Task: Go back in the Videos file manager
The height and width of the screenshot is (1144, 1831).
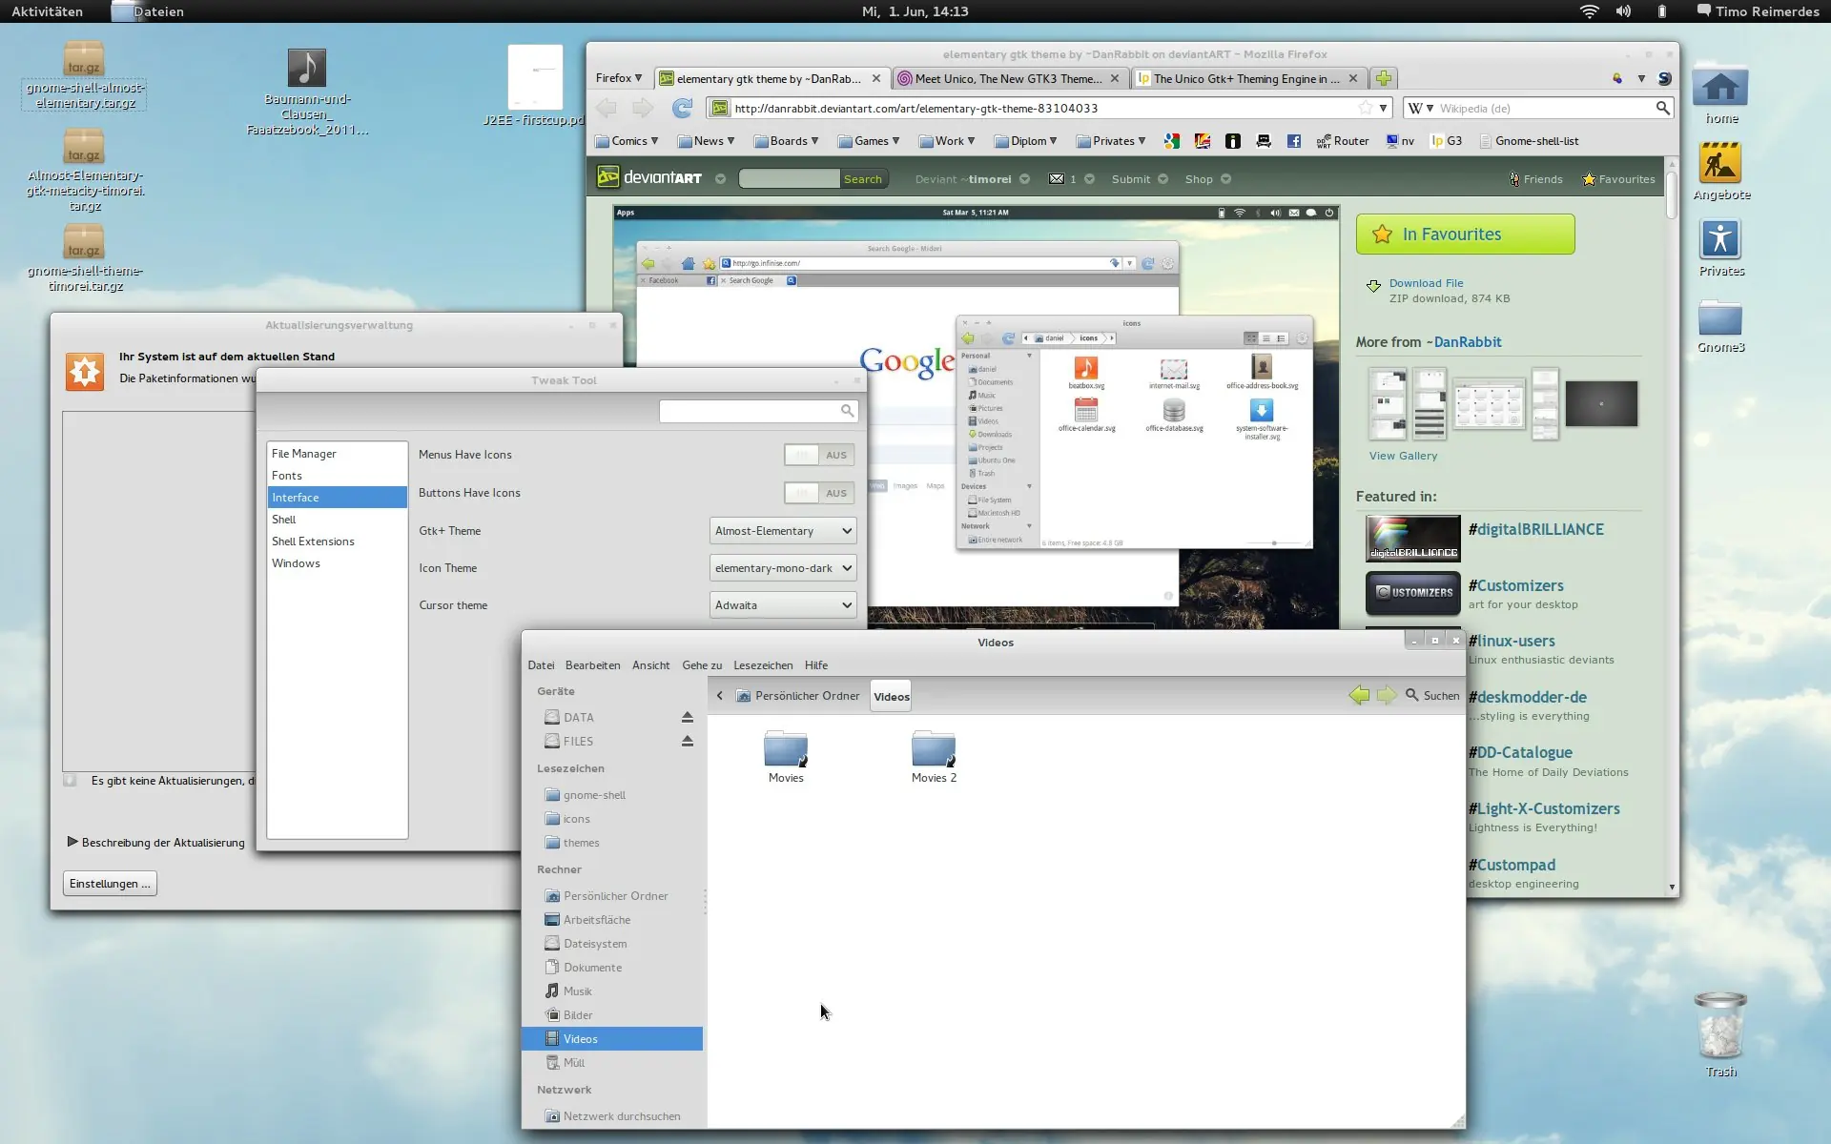Action: coord(1359,696)
